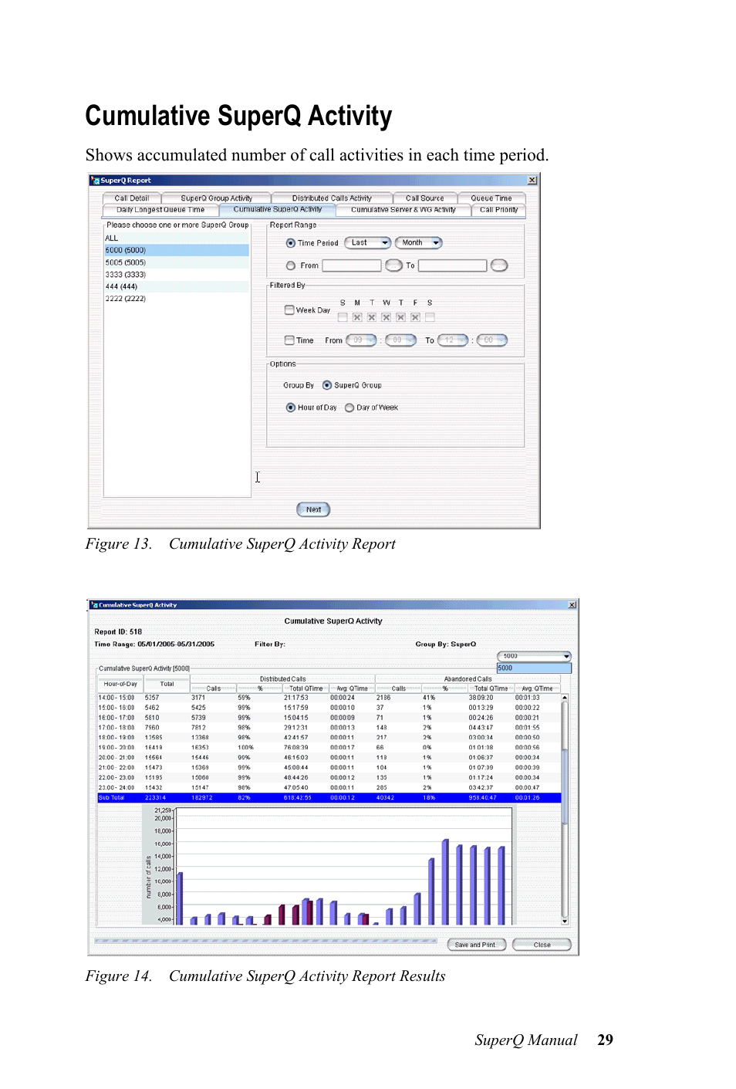
Task: Select the Call Source tab
Action: click(424, 198)
